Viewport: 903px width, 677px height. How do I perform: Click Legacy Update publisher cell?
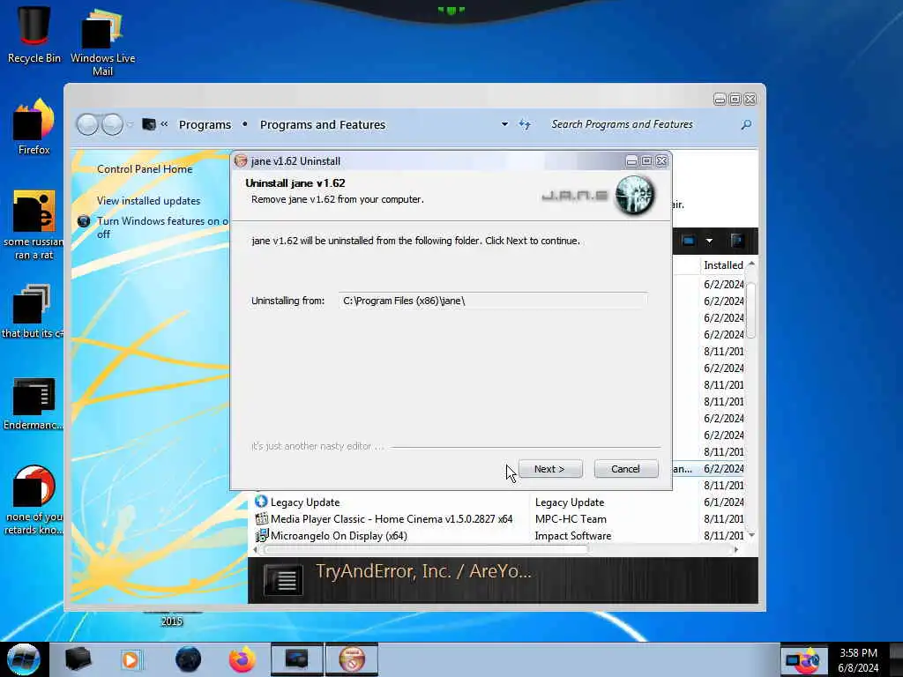(570, 502)
